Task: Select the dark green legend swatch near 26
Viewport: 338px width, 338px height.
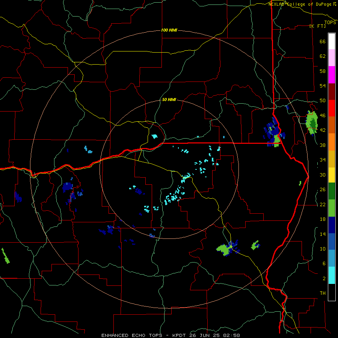Action: coord(332,191)
